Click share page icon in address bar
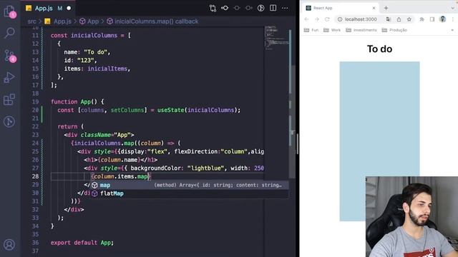 click(x=399, y=19)
